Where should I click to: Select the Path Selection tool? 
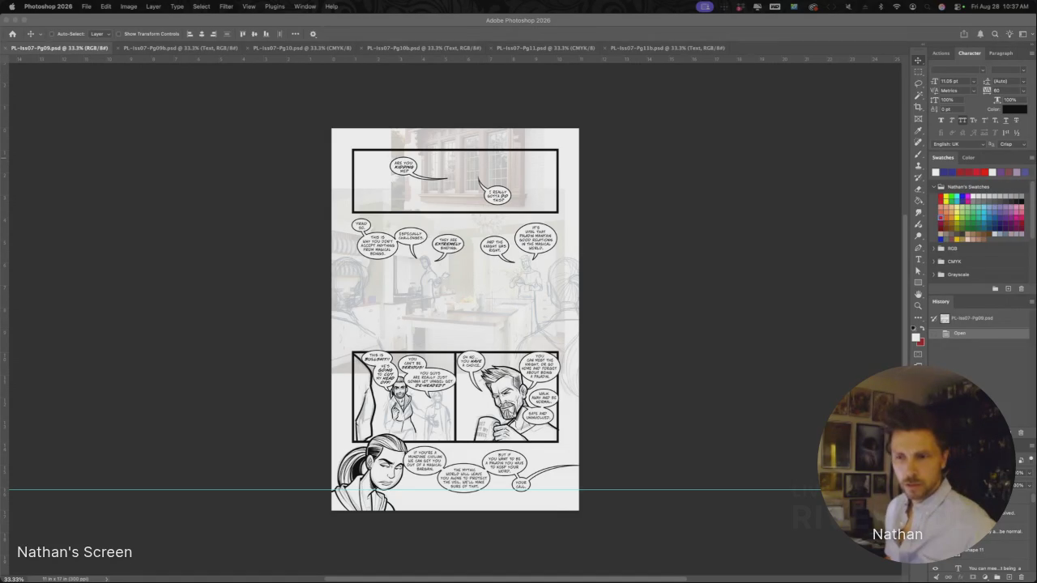tap(918, 271)
